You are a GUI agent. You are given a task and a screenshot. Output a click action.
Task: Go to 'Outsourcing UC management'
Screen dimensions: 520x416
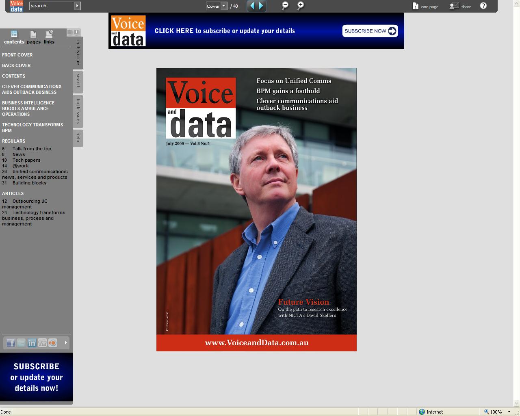coord(25,204)
